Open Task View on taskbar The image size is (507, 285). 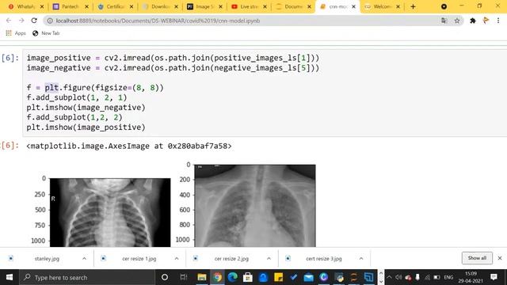coord(184,277)
